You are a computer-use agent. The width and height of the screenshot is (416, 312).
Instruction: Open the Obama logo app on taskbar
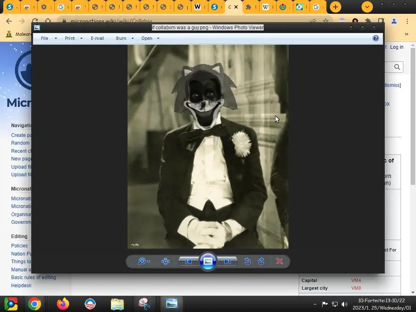[x=90, y=304]
